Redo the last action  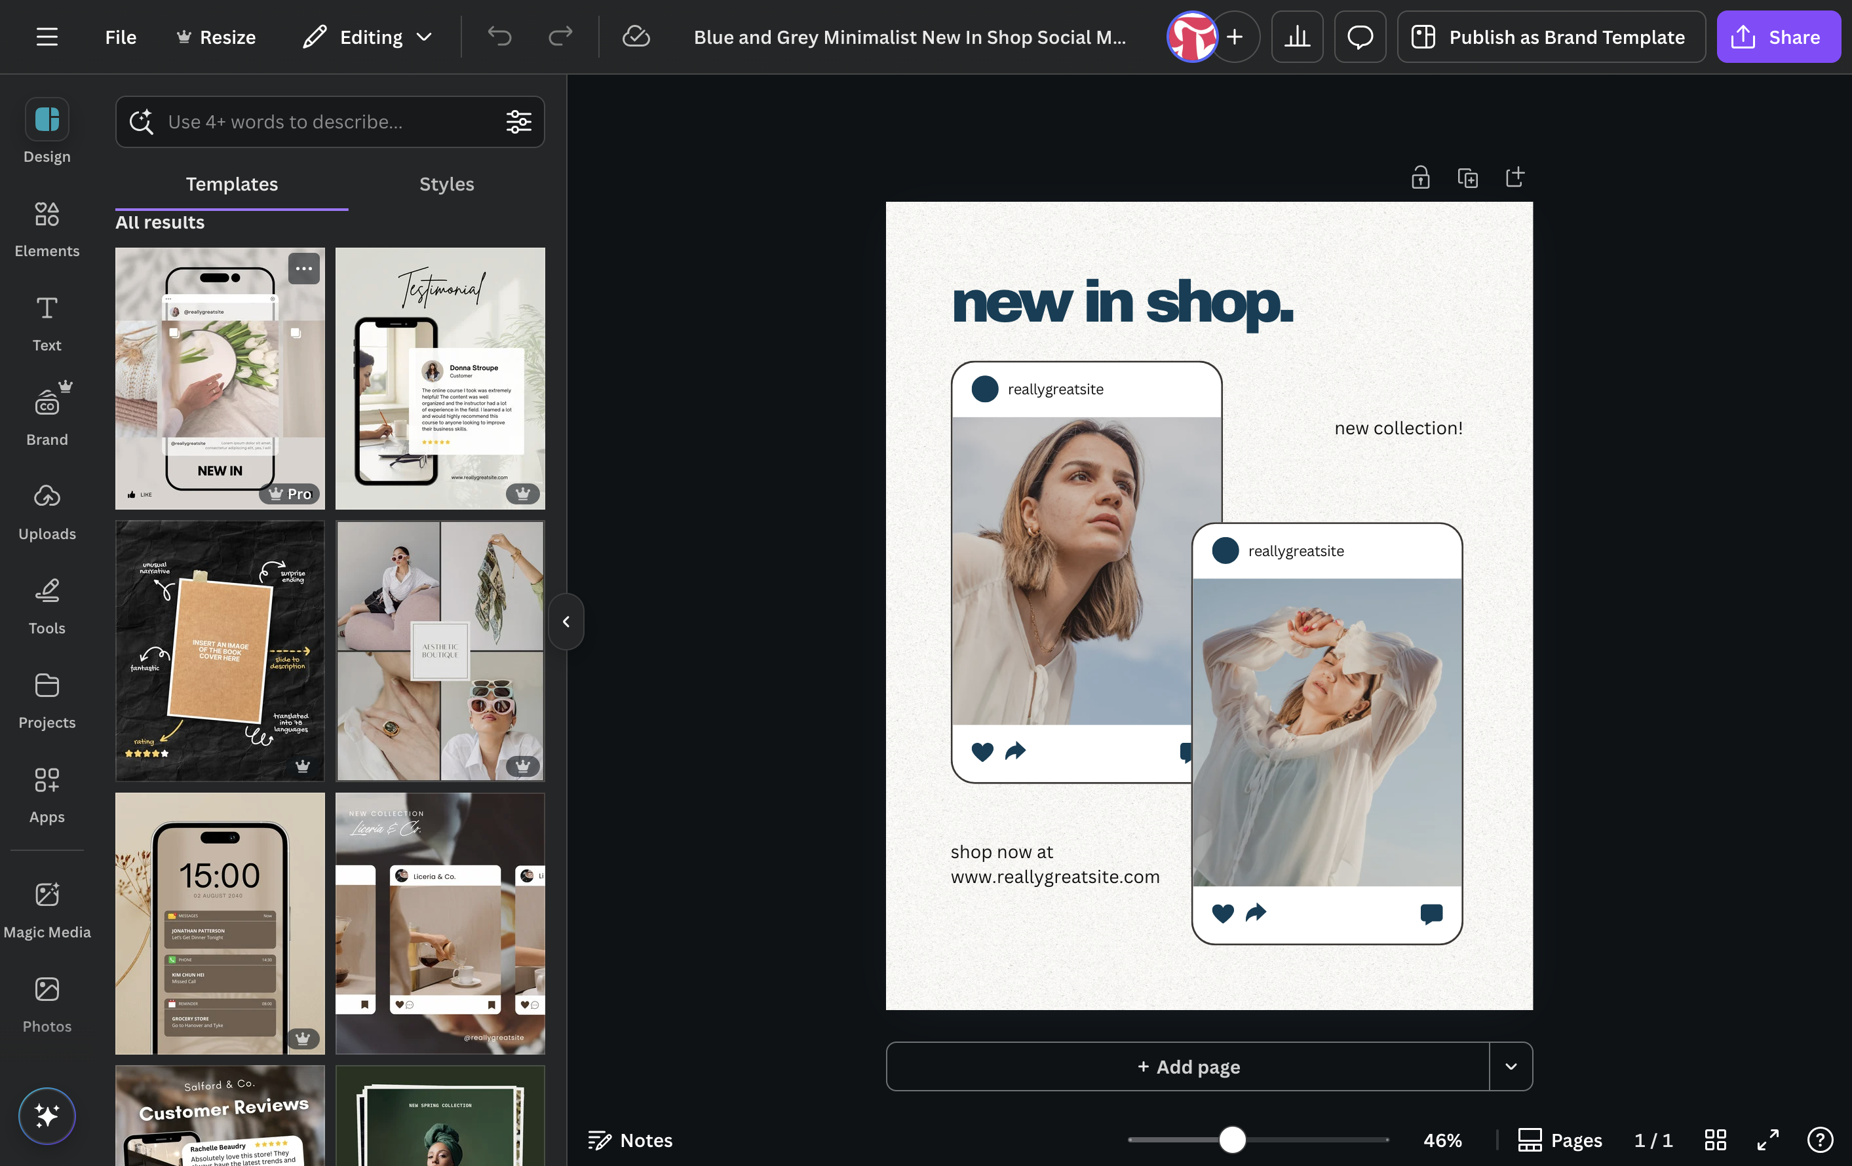[560, 37]
